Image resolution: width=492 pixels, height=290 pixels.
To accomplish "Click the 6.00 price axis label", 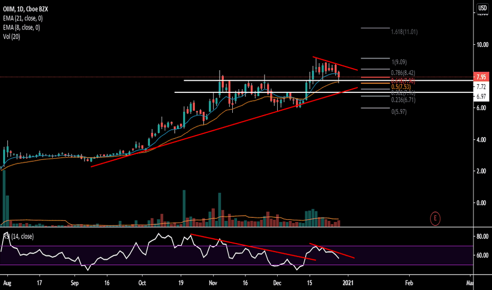I will coord(482,108).
